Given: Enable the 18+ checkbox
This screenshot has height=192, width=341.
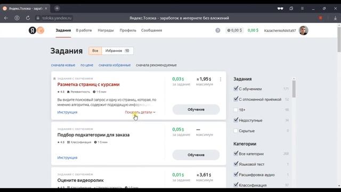Looking at the screenshot, I should [236, 110].
